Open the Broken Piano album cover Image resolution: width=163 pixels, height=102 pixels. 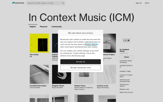point(84,78)
